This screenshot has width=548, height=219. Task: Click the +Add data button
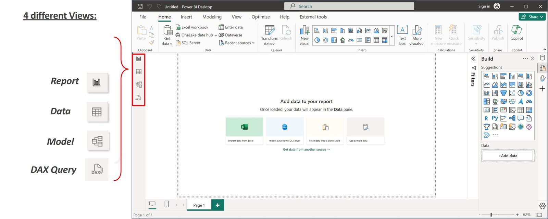coord(508,156)
